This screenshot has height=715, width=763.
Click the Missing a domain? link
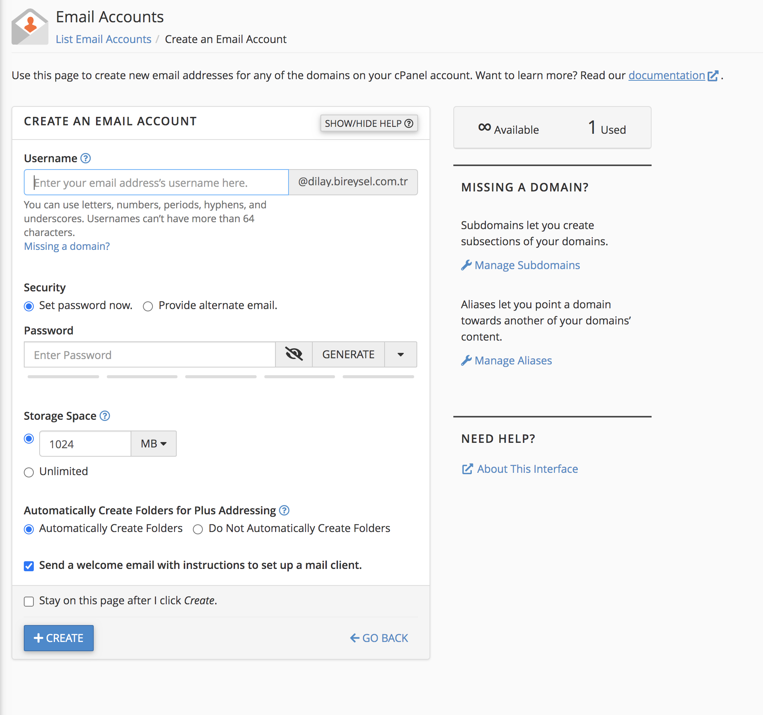67,246
